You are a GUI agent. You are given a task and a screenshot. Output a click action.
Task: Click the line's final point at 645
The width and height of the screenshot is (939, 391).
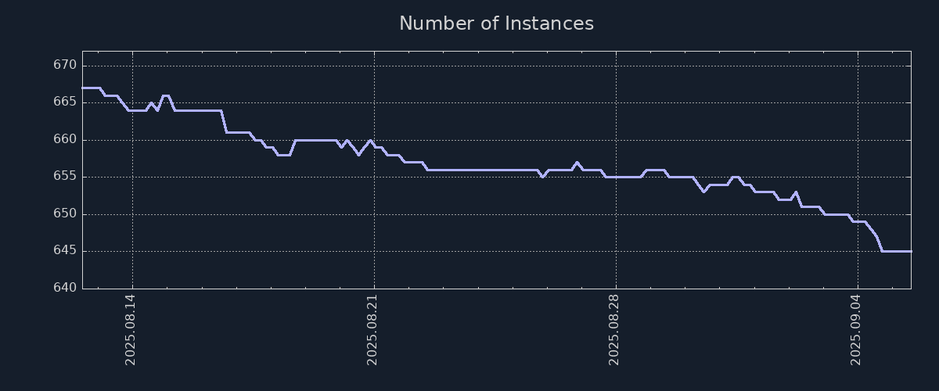[x=910, y=251]
